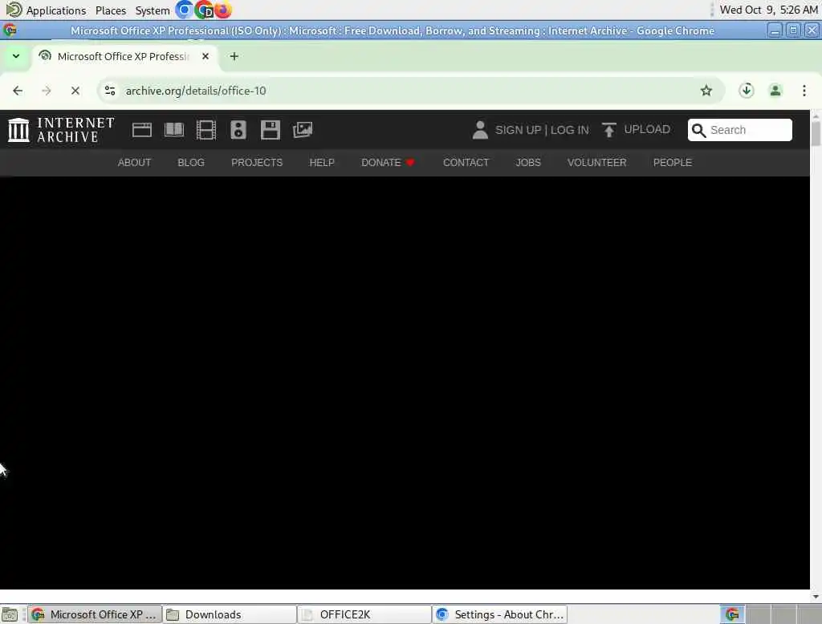
Task: Switch to Microsoft Office XP taskbar item
Action: point(95,614)
